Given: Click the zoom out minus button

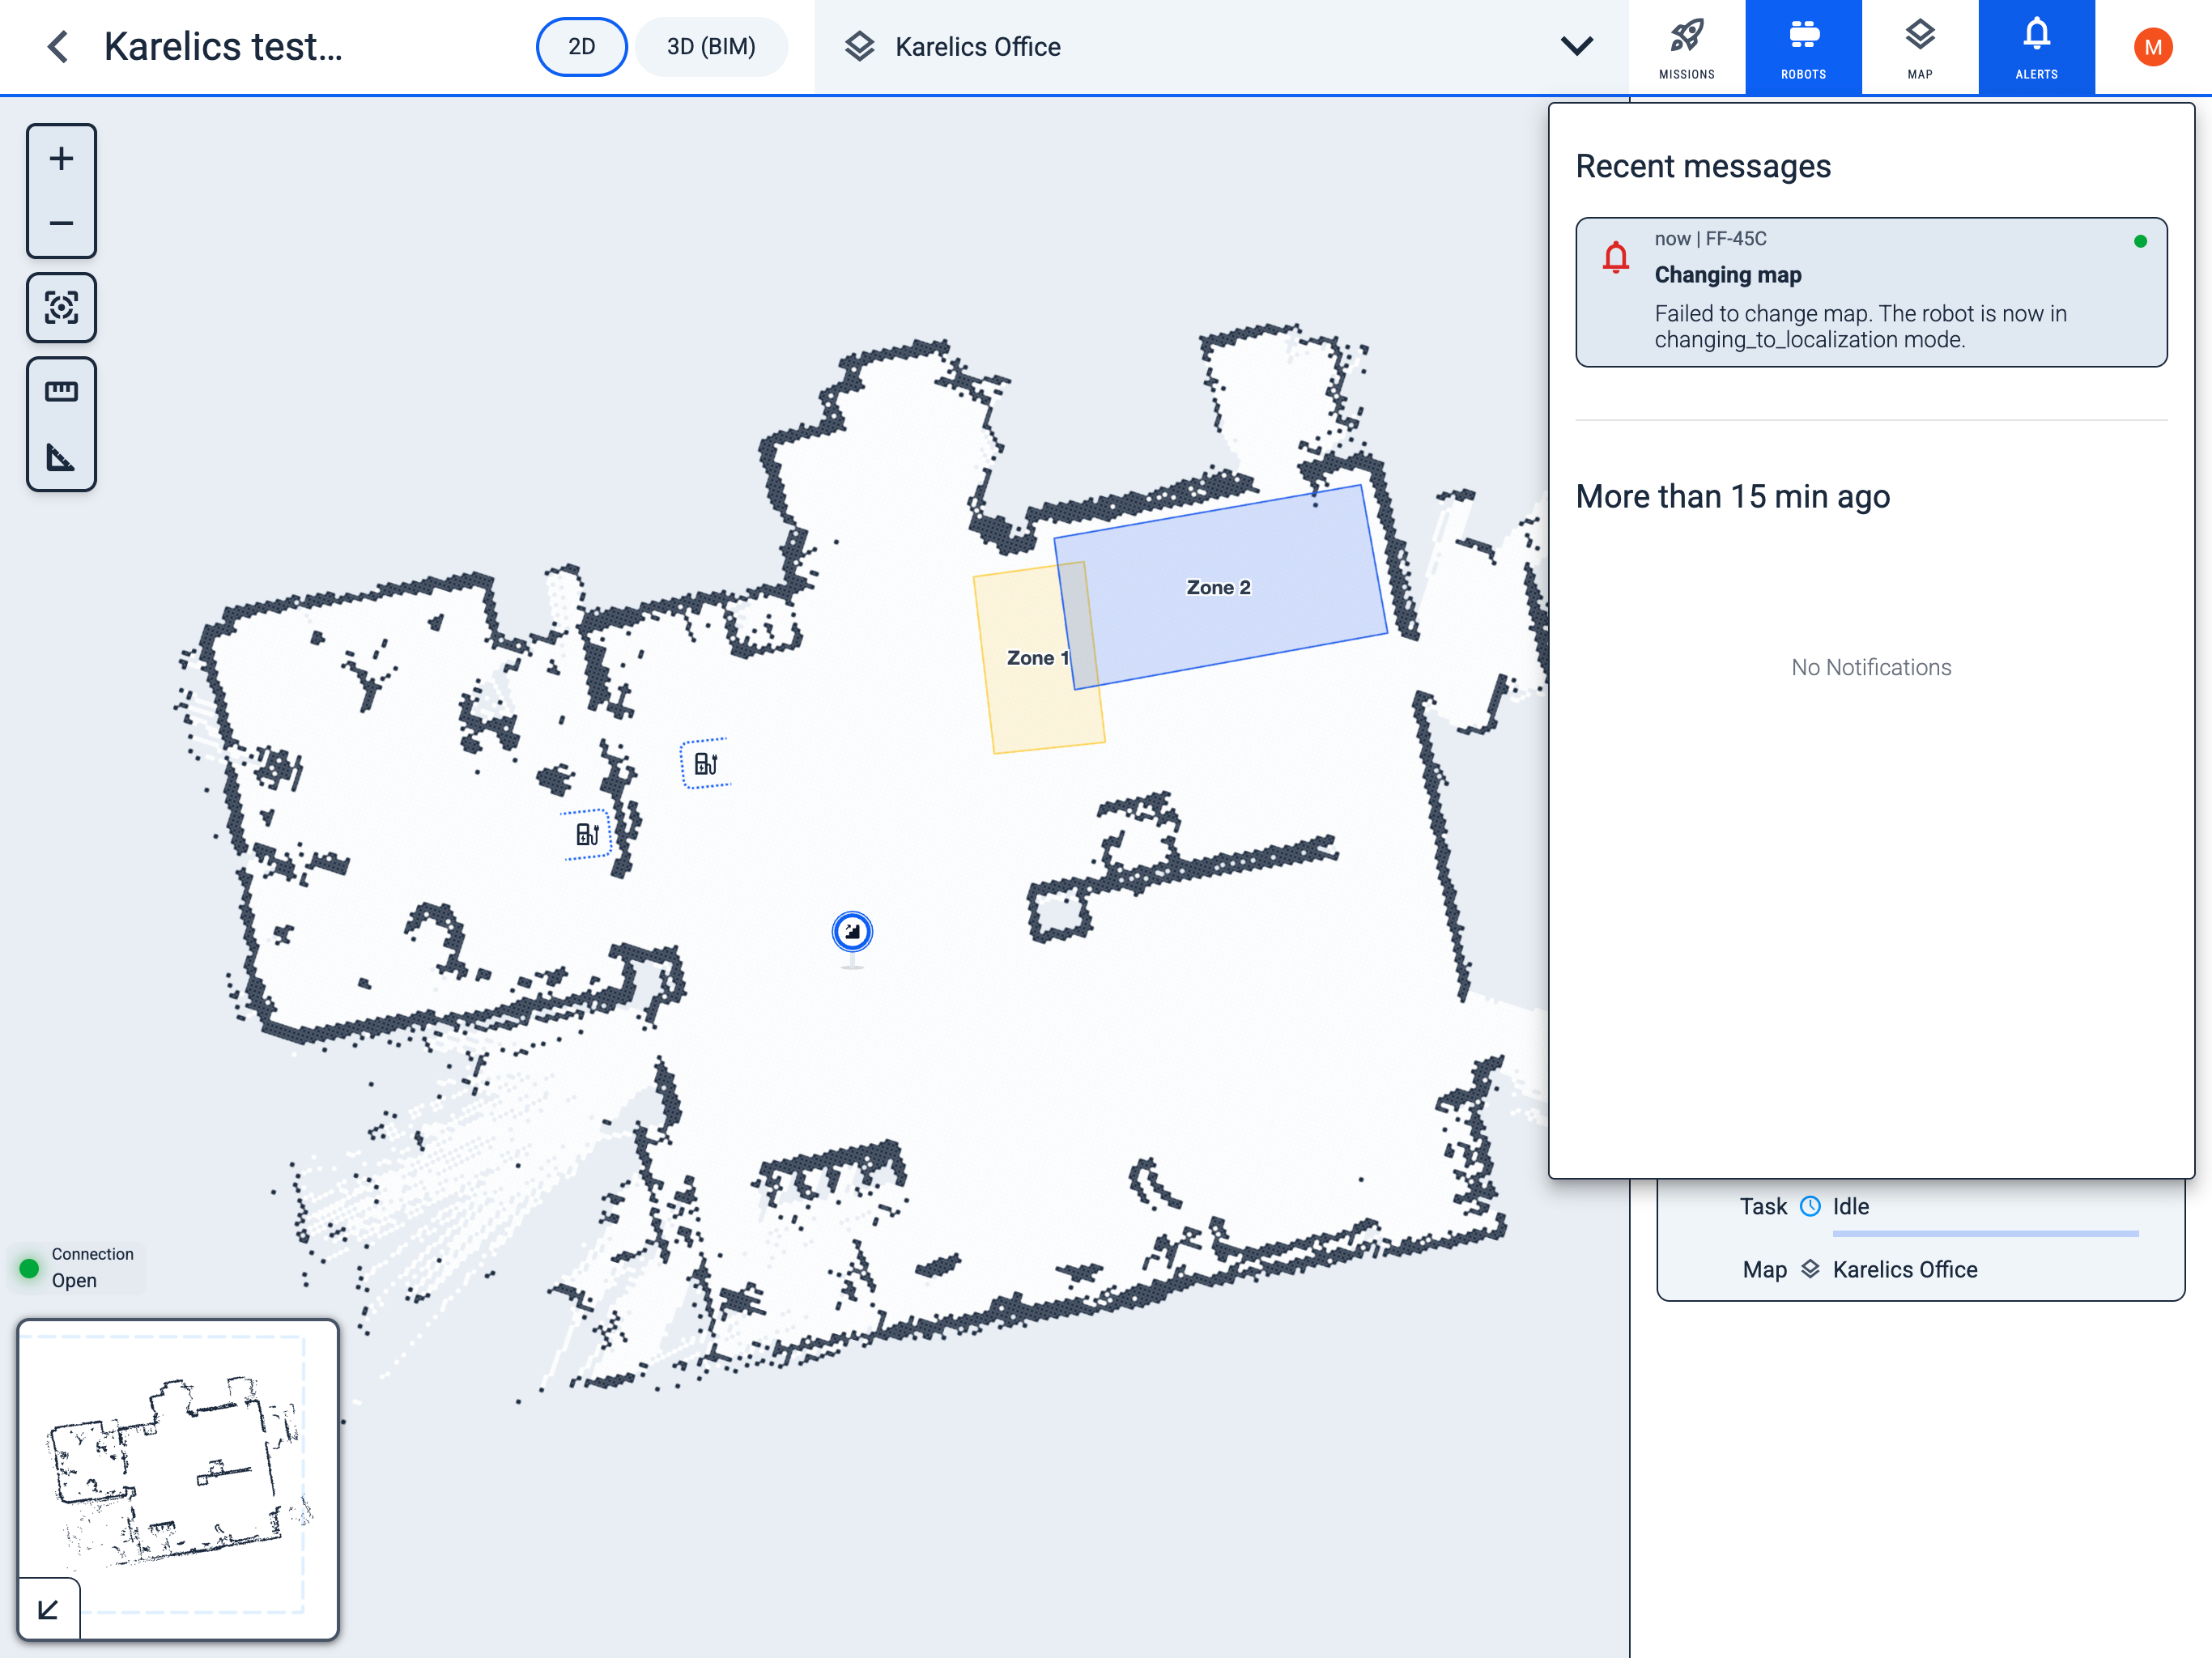Looking at the screenshot, I should 61,223.
